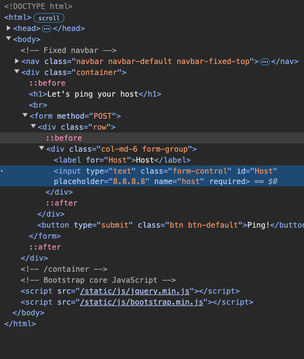This screenshot has width=304, height=359.
Task: Select the highlighted ::before under row div
Action: pyautogui.click(x=64, y=138)
